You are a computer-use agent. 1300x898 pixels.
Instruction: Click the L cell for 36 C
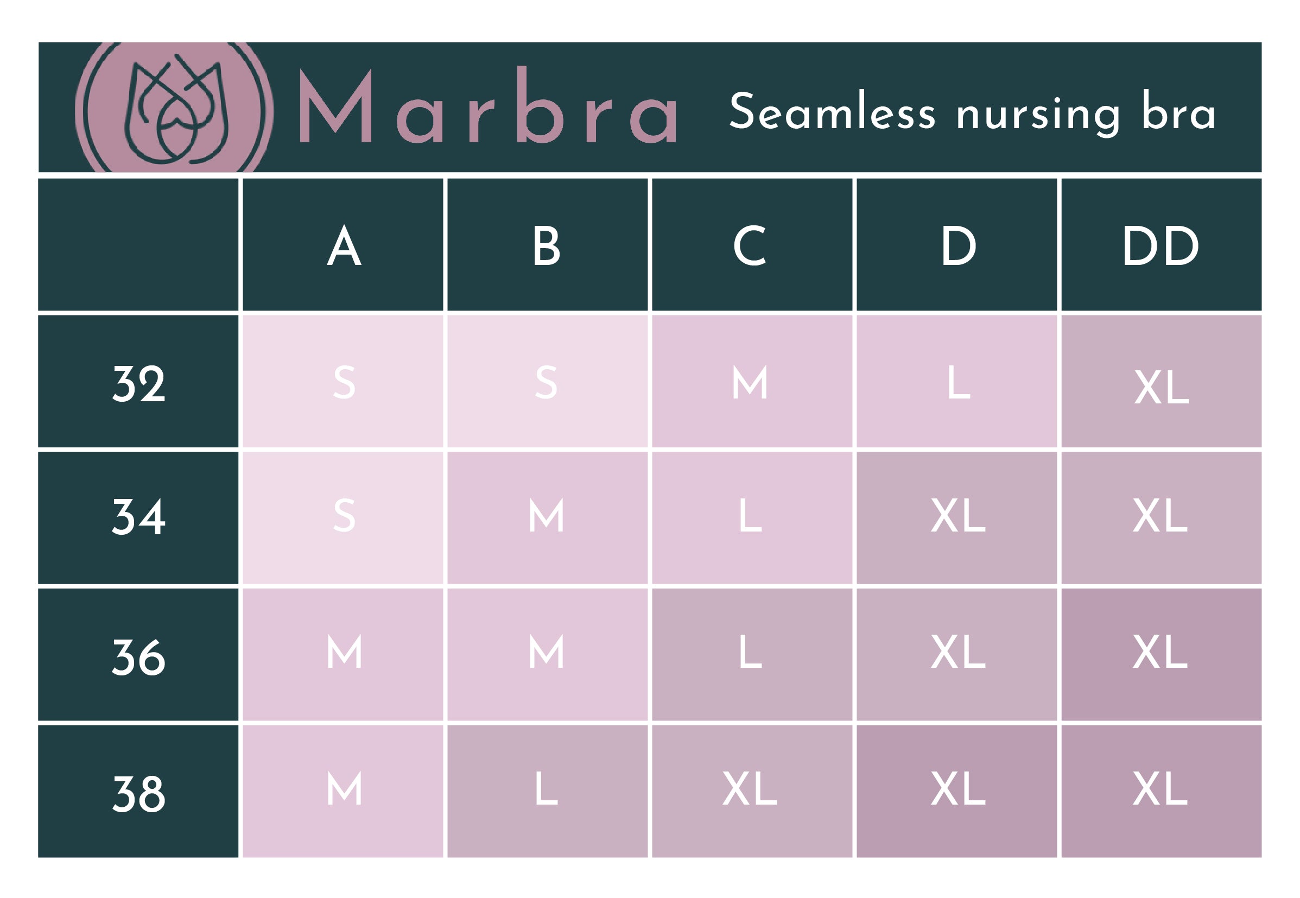tap(750, 653)
